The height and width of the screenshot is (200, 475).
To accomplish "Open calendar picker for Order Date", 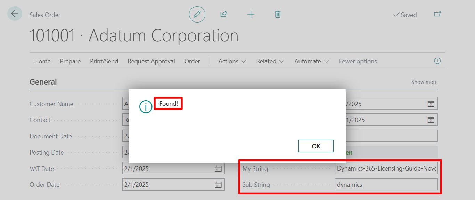I will pyautogui.click(x=218, y=185).
